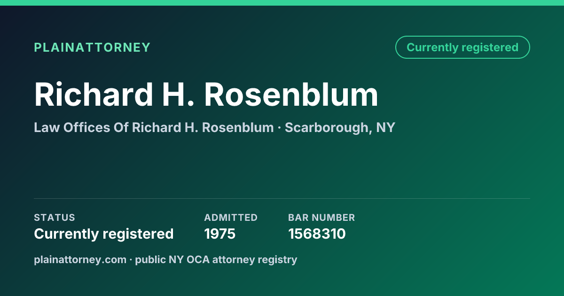Click the STATUS label
Image resolution: width=564 pixels, height=296 pixels.
[x=55, y=218]
